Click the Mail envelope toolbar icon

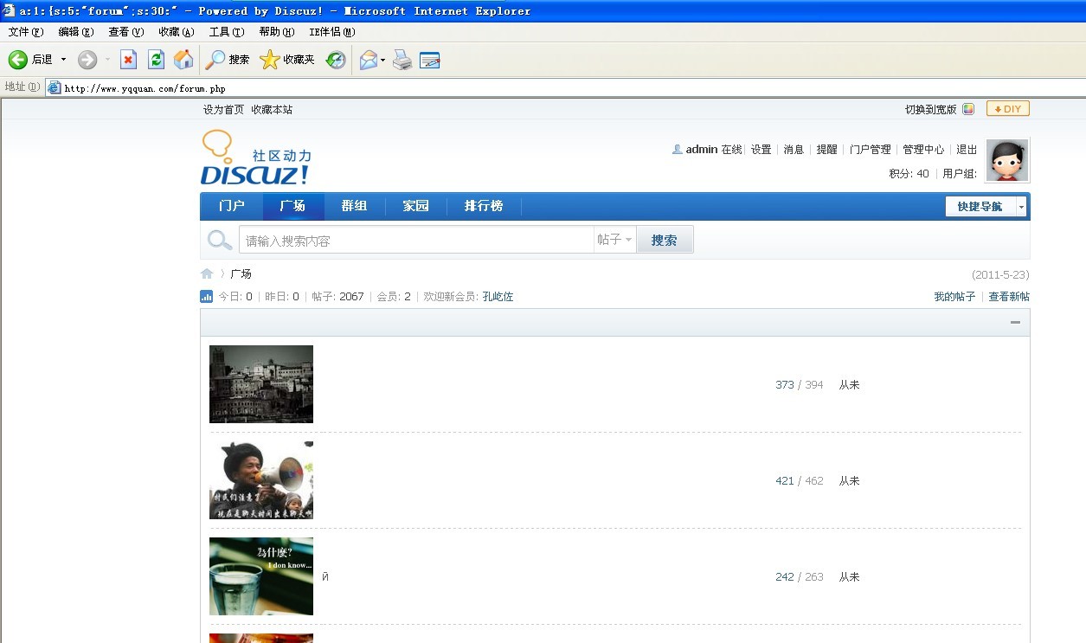369,60
